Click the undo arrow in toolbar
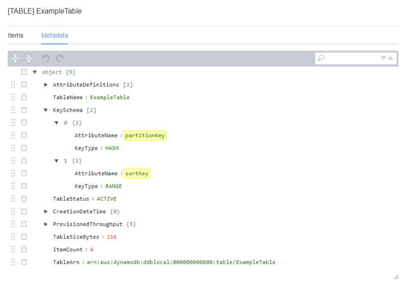The height and width of the screenshot is (283, 407). [46, 58]
